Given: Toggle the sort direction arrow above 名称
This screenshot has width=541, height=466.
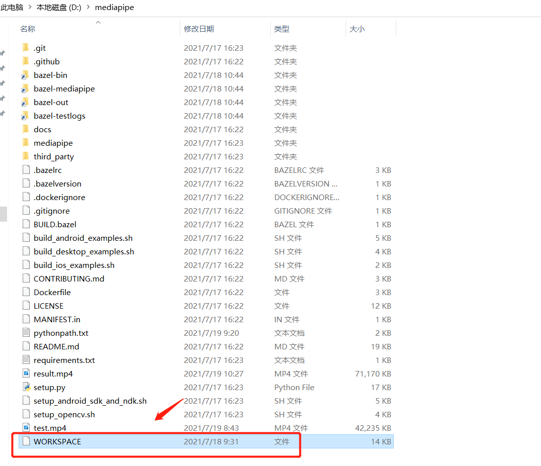Looking at the screenshot, I should click(98, 22).
